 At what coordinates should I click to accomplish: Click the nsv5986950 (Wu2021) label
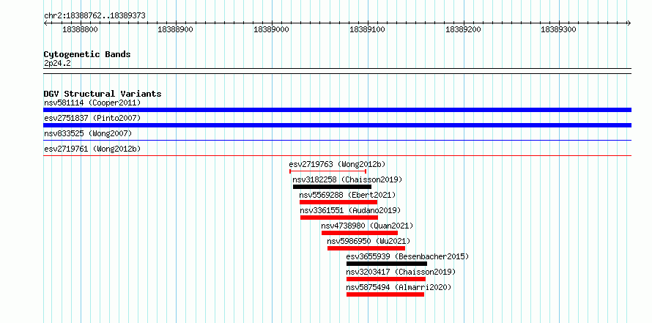(x=368, y=241)
